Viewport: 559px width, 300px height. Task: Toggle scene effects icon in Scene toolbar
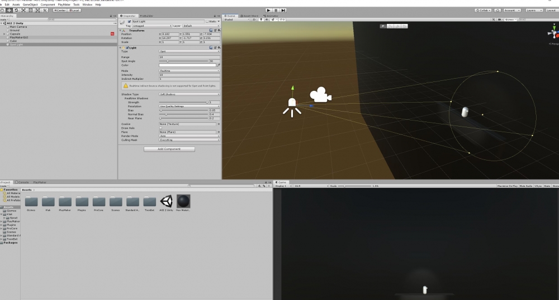pos(273,20)
